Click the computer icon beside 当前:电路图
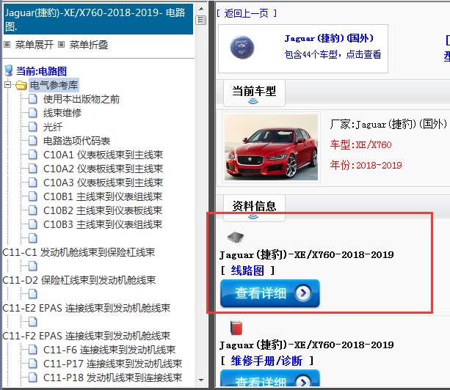The height and width of the screenshot is (390, 450). coord(9,71)
